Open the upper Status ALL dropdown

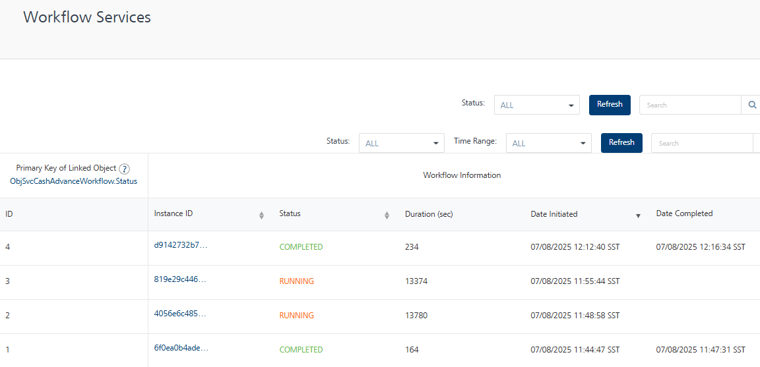536,105
